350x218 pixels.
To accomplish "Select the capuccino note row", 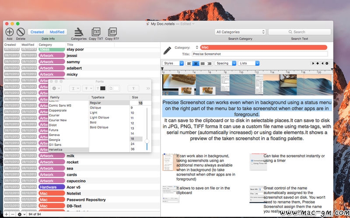I will pos(82,181).
